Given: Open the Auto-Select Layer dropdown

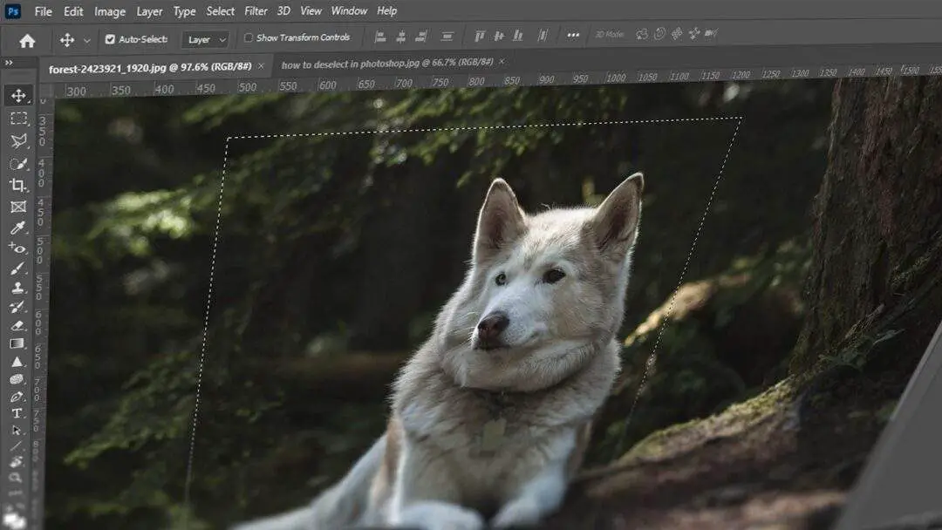Looking at the screenshot, I should pos(206,39).
